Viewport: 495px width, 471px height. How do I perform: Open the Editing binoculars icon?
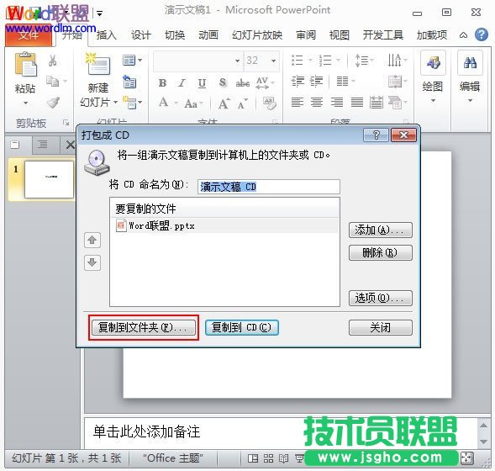click(x=470, y=63)
